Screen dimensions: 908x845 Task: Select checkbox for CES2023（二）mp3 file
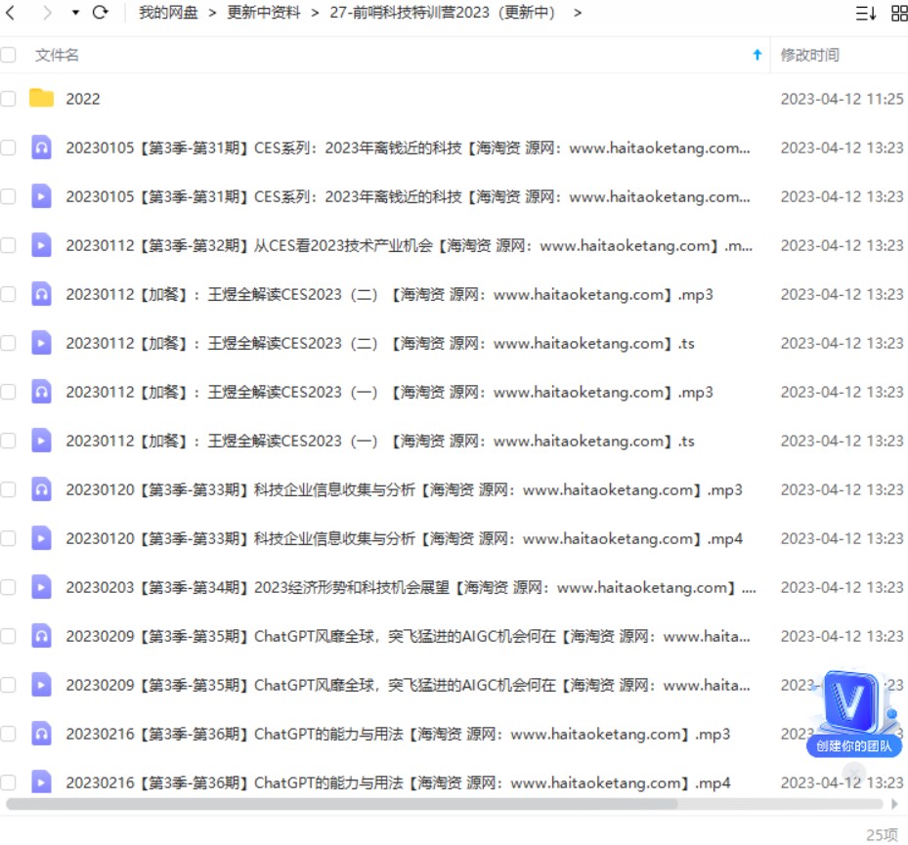point(8,294)
